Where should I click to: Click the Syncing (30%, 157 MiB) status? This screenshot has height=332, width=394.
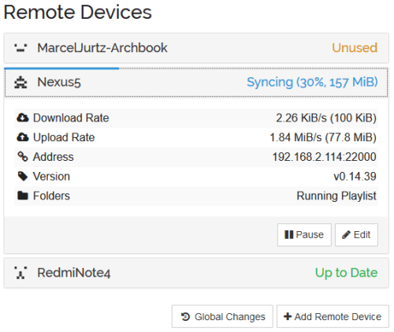(312, 82)
